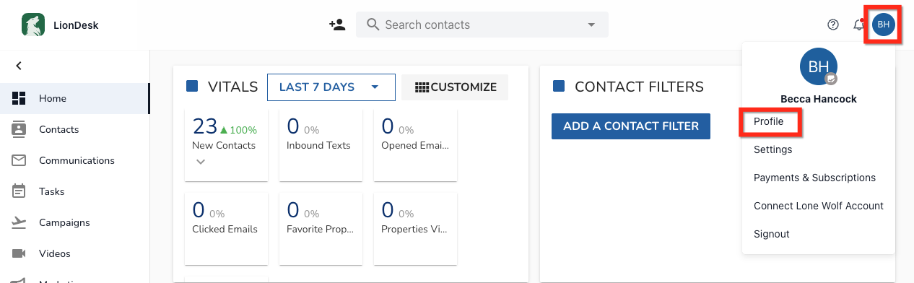Open the Search contacts dropdown arrow

click(x=591, y=25)
